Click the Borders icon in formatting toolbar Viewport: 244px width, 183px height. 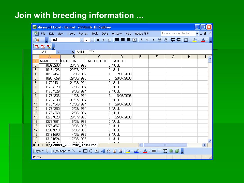186,40
